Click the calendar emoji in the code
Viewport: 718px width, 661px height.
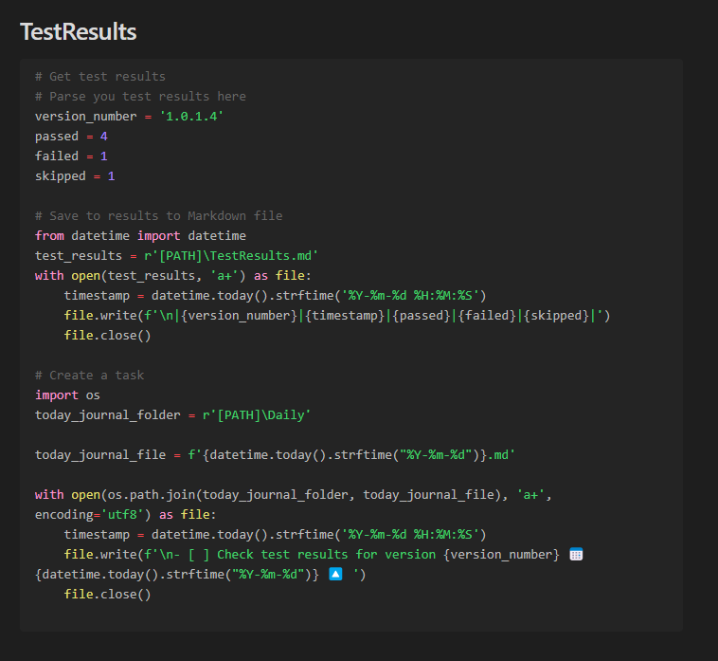(576, 554)
